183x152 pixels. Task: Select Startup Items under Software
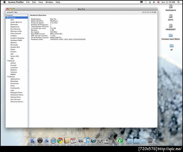(16, 97)
